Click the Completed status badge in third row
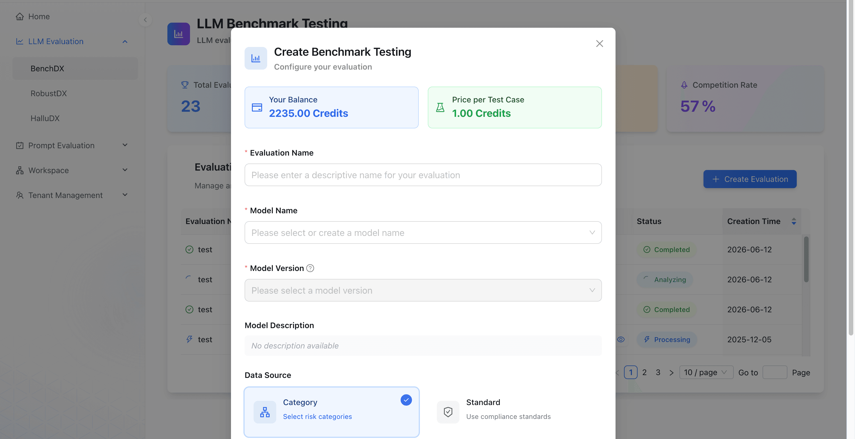Viewport: 855px width, 439px height. click(x=667, y=309)
